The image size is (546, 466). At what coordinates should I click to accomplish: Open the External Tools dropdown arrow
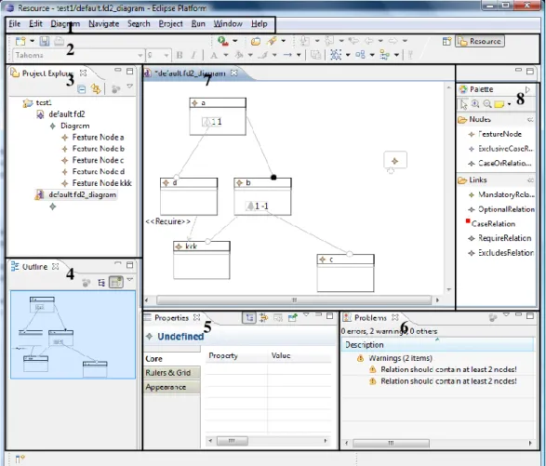pos(235,41)
